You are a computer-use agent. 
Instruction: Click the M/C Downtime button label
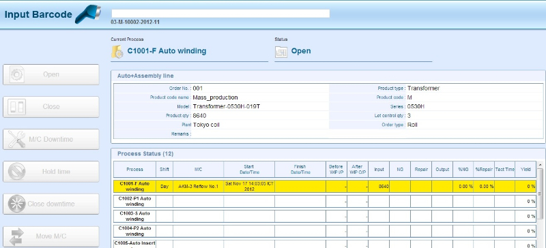point(51,139)
